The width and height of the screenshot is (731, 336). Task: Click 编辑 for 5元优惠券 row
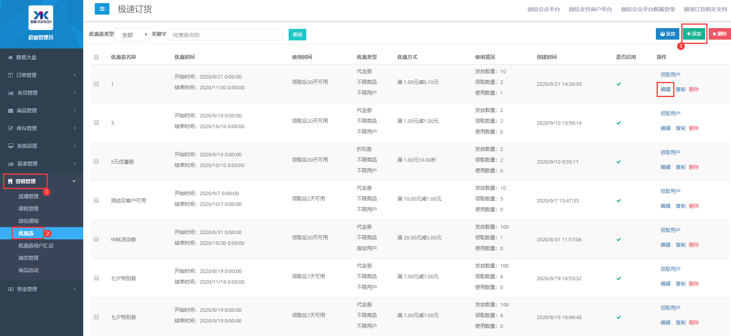[x=665, y=167]
